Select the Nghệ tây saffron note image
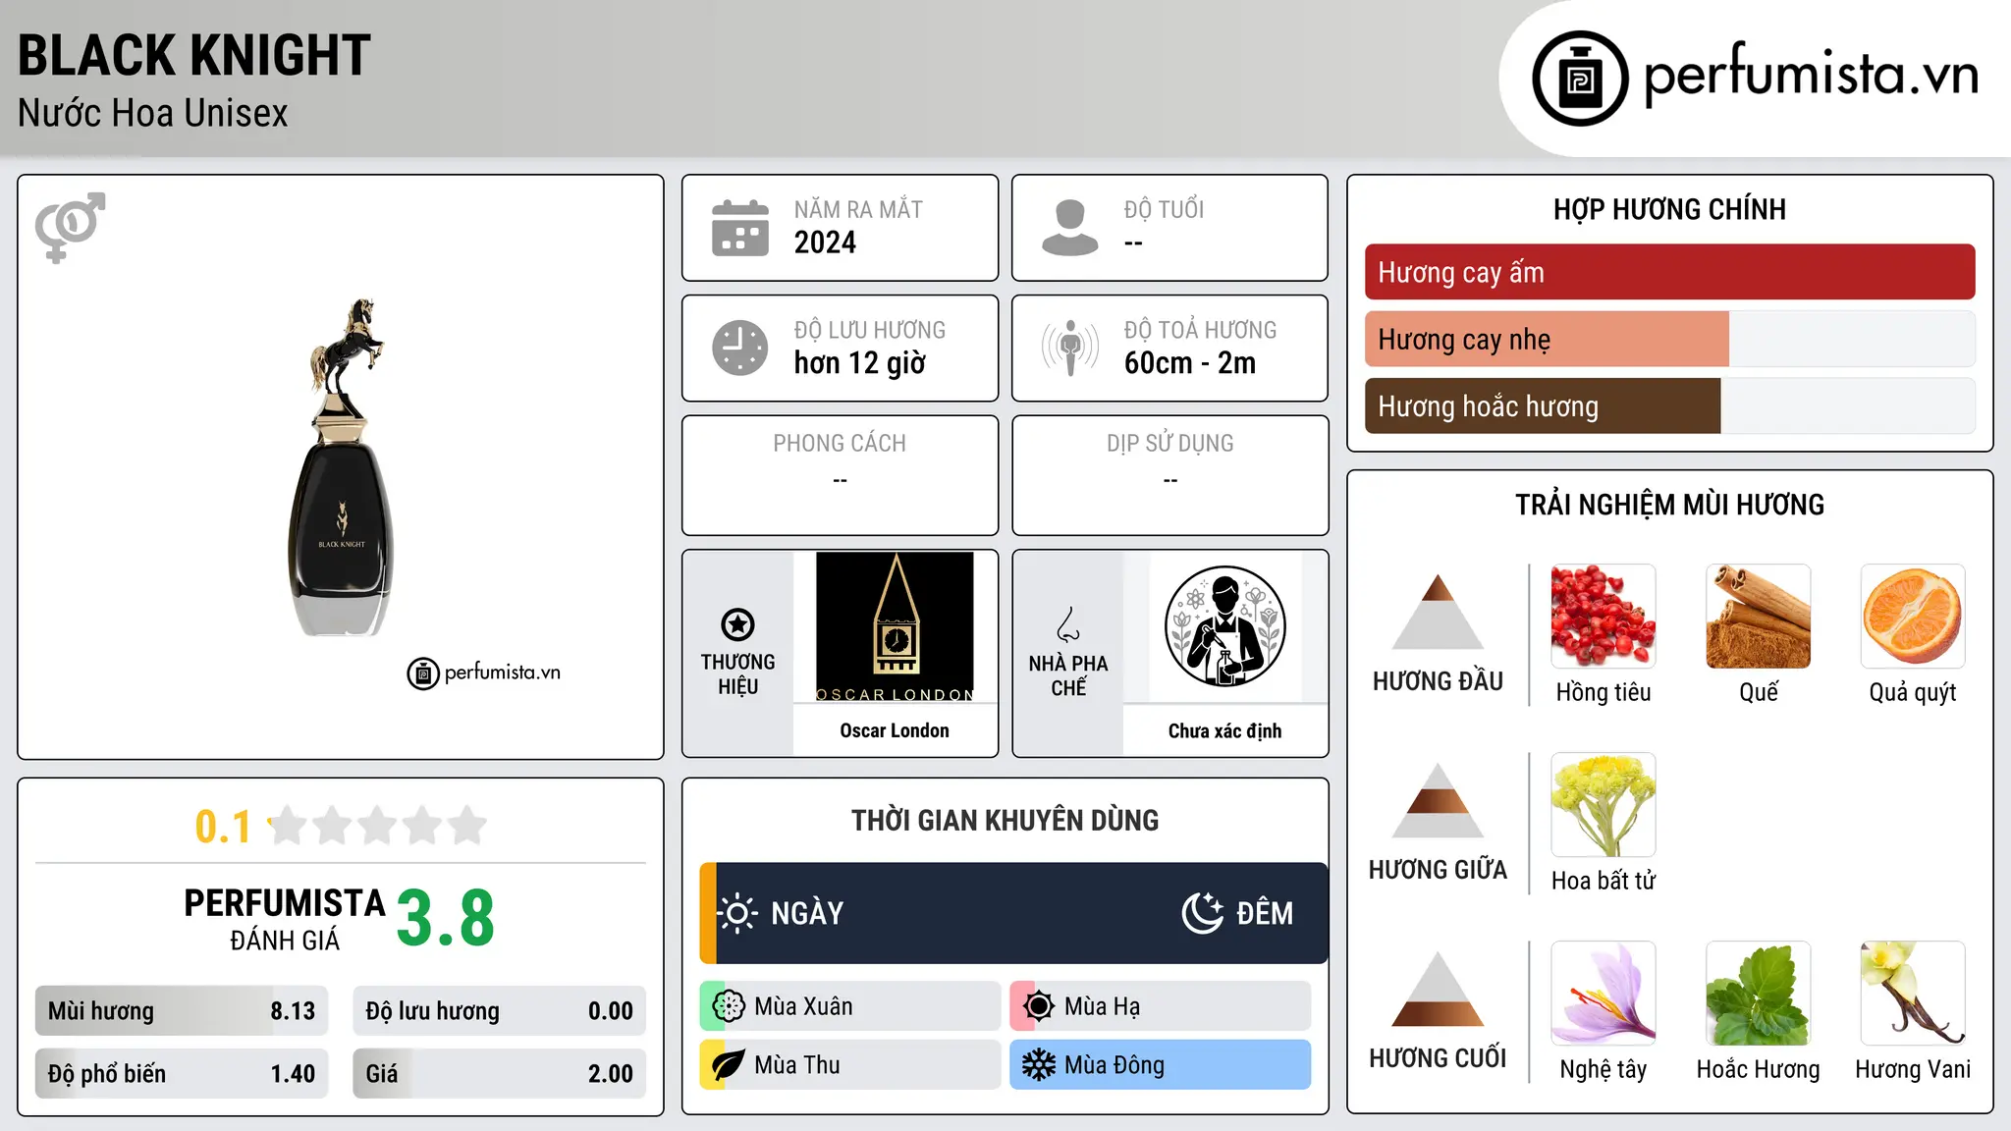Screen dimensions: 2011x1131 point(1603,994)
